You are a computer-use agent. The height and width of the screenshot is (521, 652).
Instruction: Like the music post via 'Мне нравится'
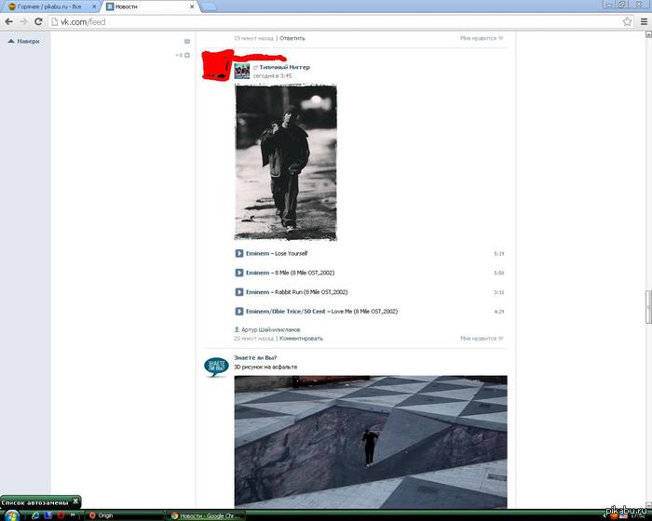pyautogui.click(x=481, y=339)
